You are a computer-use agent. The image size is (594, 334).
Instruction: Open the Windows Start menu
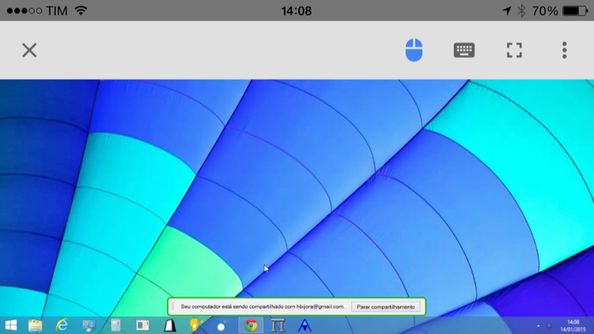click(x=11, y=325)
